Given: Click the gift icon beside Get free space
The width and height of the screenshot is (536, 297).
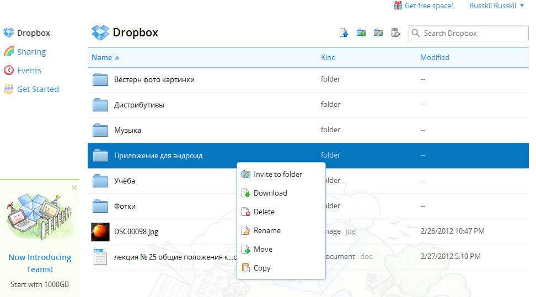Looking at the screenshot, I should click(x=398, y=6).
